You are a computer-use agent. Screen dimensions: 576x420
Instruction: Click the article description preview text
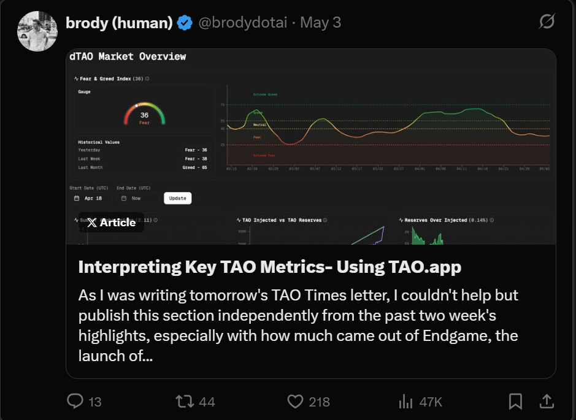point(298,325)
